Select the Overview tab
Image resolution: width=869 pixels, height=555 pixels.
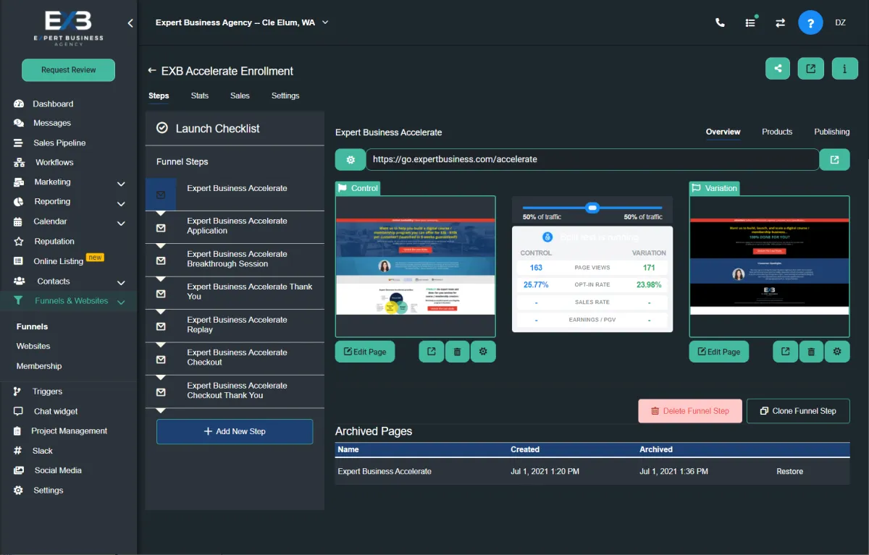coord(723,132)
